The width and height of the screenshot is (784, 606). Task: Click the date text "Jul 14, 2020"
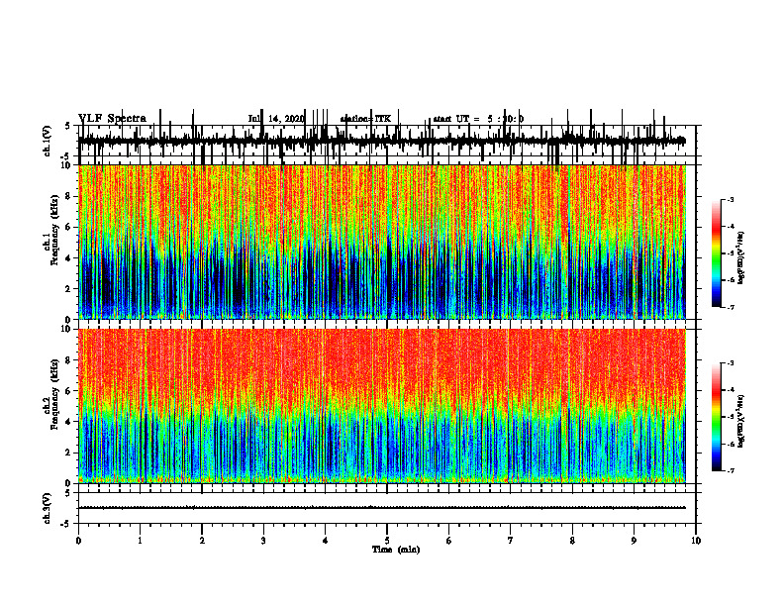(276, 119)
